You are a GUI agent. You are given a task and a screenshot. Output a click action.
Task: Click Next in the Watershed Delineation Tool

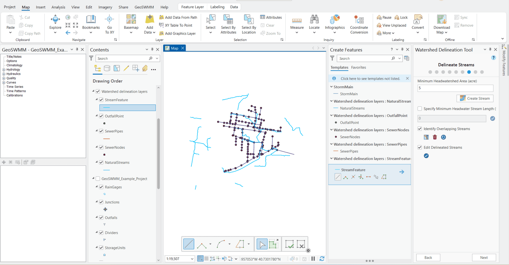(x=484, y=257)
